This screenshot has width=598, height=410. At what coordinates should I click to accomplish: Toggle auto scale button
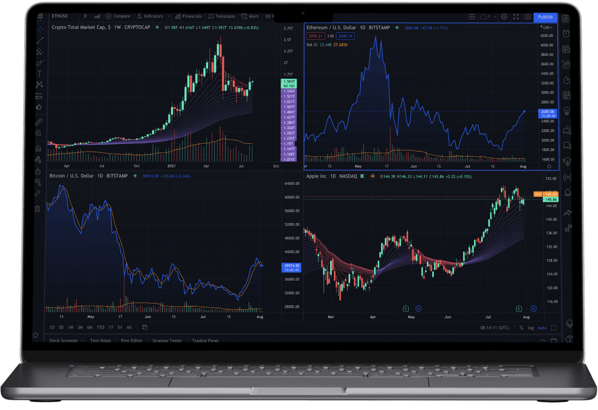pyautogui.click(x=542, y=328)
